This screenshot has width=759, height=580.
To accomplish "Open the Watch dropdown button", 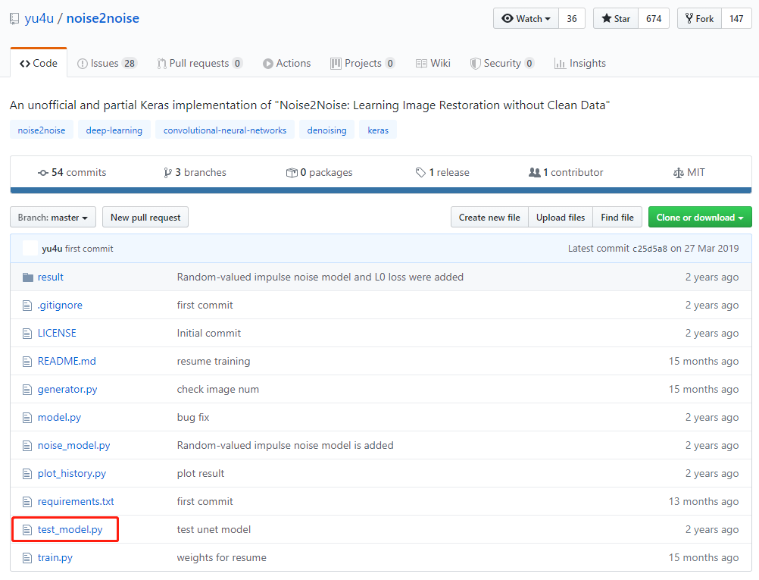I will [x=526, y=18].
